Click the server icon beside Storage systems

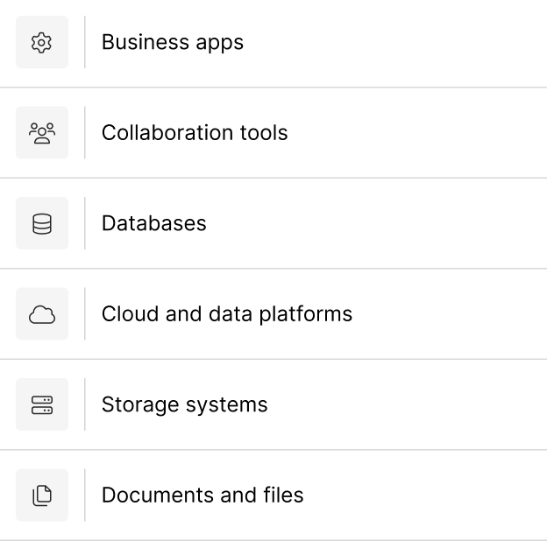coord(42,404)
